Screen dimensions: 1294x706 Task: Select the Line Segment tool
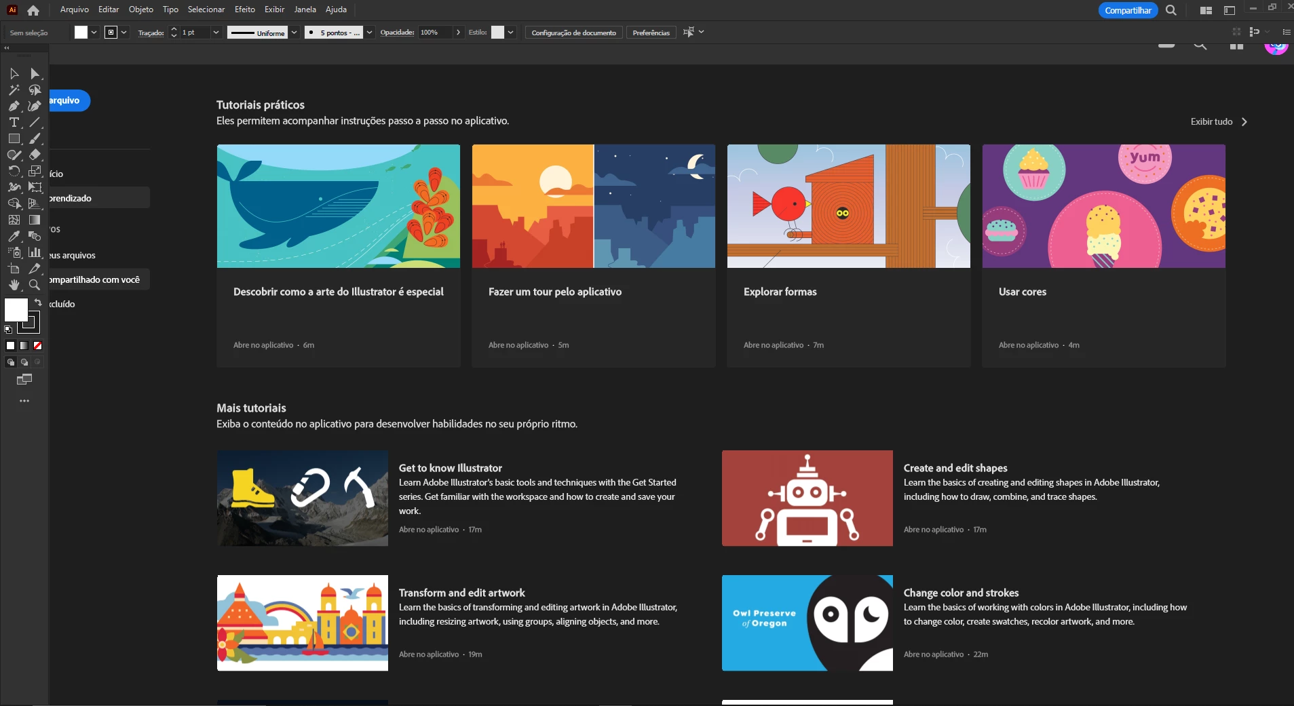point(35,122)
